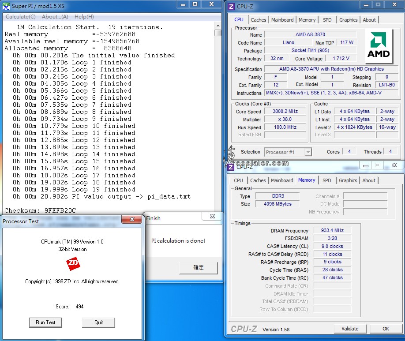Open About tab in top CPU-Z window

(369, 20)
